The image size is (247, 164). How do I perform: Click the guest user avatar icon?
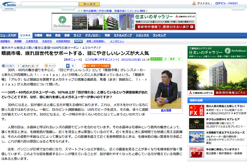click(x=194, y=3)
